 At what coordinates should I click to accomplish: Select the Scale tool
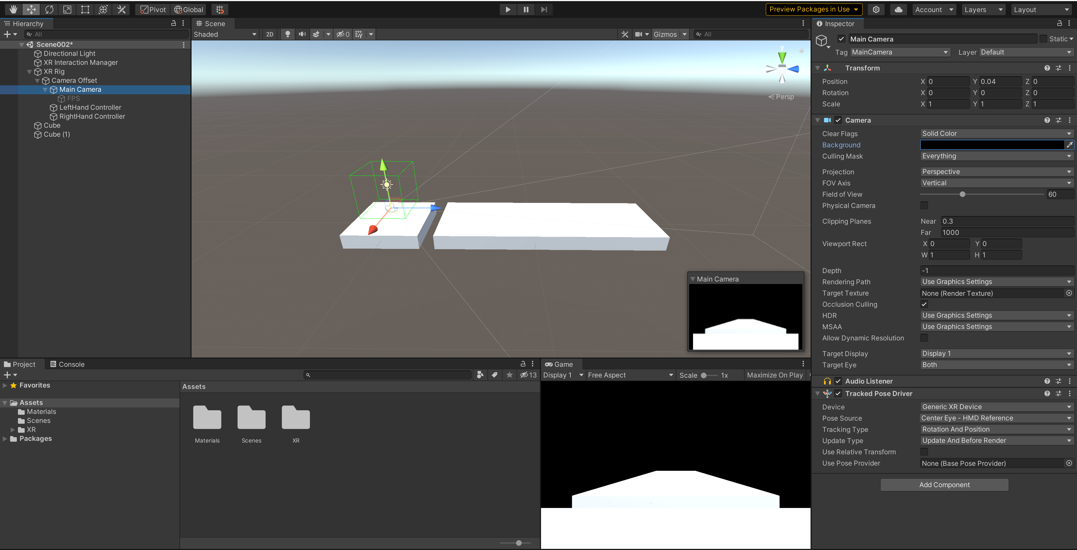(x=67, y=9)
